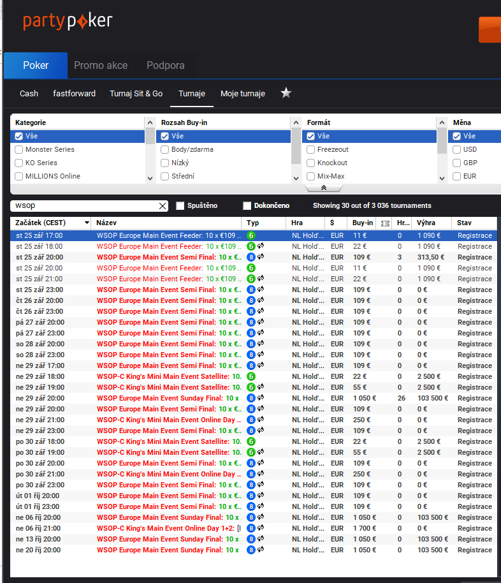The width and height of the screenshot is (501, 583).
Task: Toggle the Dokončeno checkbox
Action: tap(247, 205)
